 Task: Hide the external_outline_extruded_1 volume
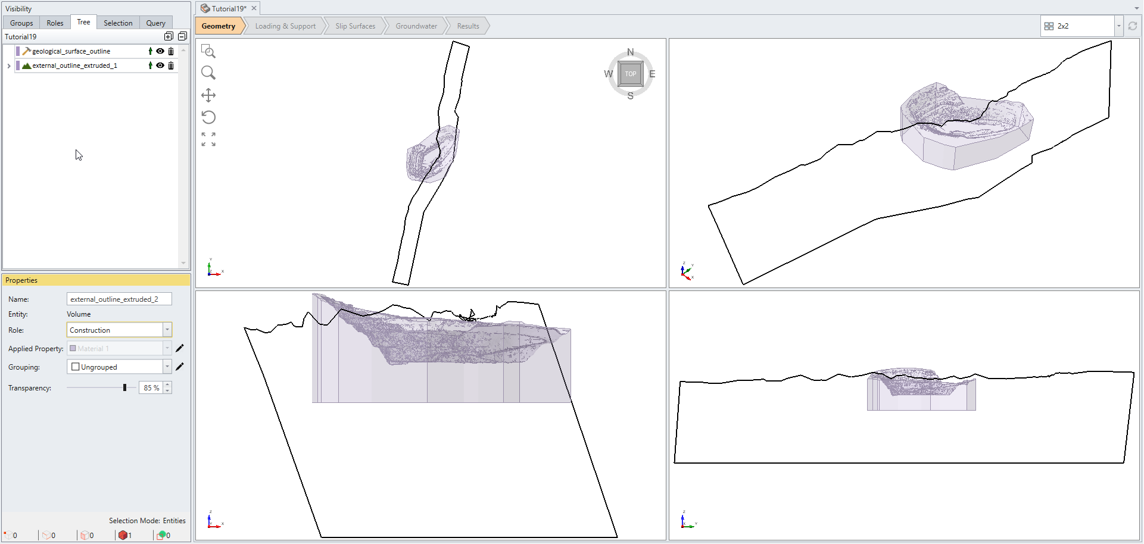[160, 65]
